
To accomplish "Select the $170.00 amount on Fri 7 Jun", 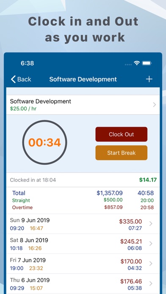I will 131,261.
